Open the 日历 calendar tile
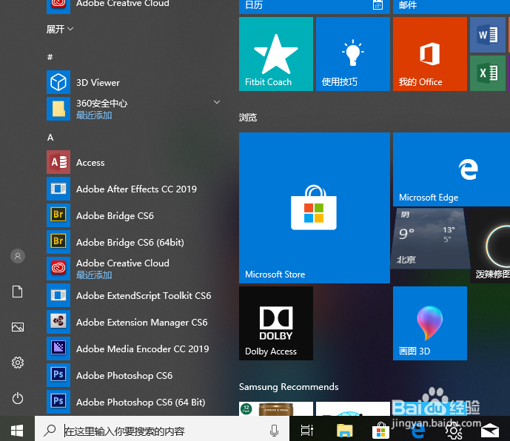 [x=315, y=7]
